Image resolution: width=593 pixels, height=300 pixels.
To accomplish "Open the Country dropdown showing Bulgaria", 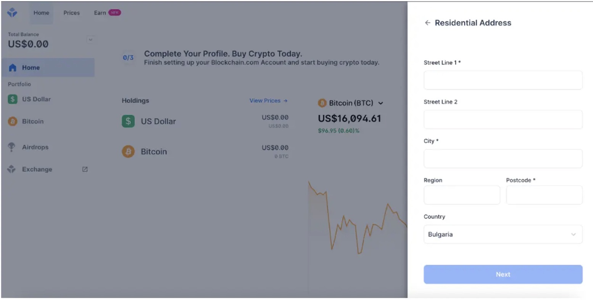I will point(502,234).
